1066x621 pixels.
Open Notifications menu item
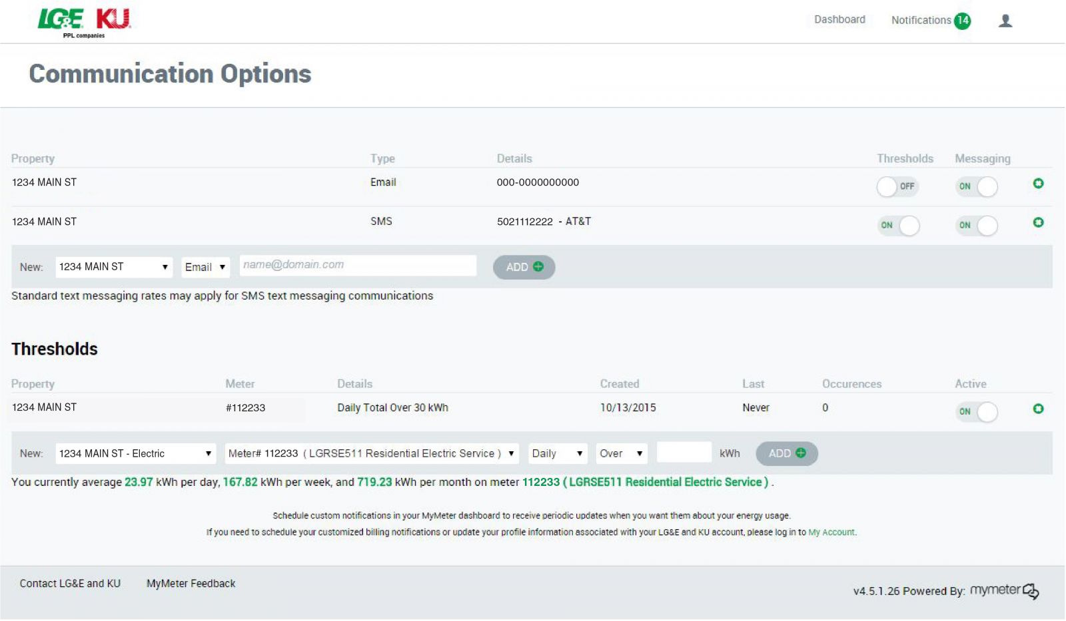coord(921,21)
